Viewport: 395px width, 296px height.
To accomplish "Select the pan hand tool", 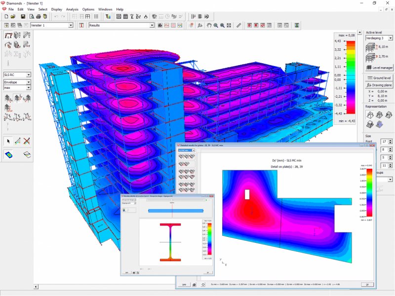I will (x=209, y=26).
